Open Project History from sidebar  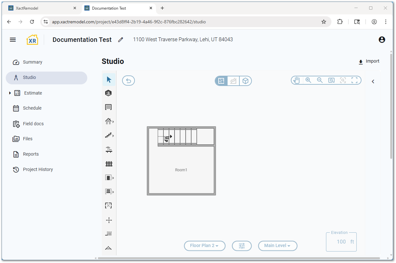38,169
